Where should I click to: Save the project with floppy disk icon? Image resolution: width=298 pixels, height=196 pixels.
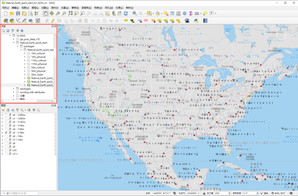18,13
